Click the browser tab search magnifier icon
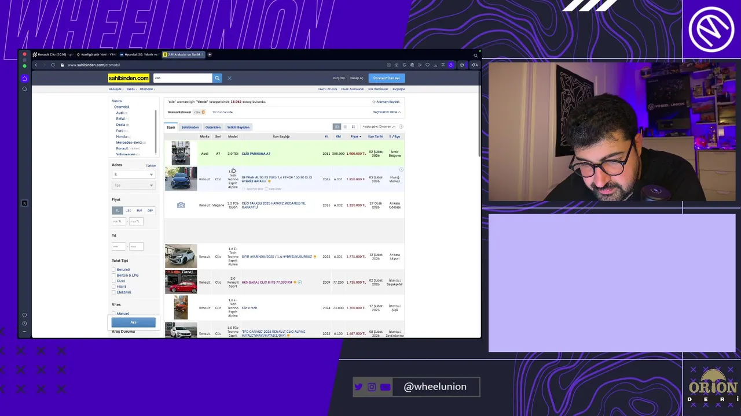This screenshot has height=416, width=741. (x=475, y=55)
